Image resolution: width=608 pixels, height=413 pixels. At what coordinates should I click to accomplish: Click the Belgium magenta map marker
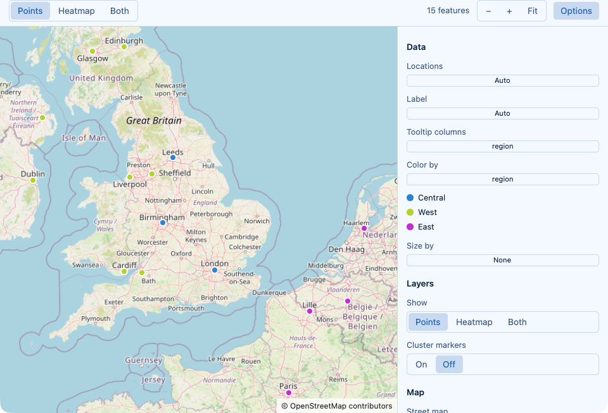(x=348, y=301)
